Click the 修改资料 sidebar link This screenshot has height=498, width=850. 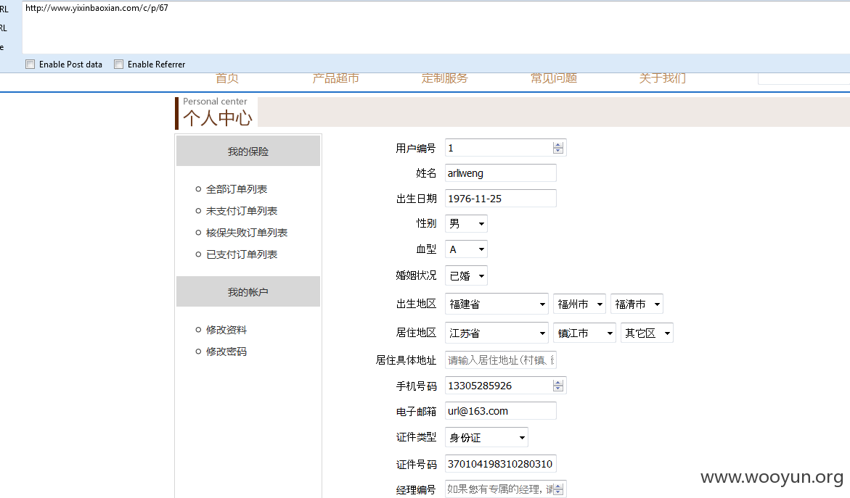pos(226,330)
